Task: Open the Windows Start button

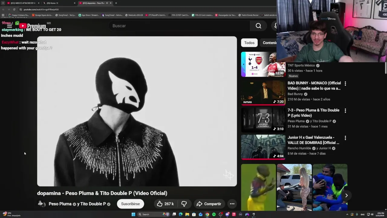Action: coord(133,214)
